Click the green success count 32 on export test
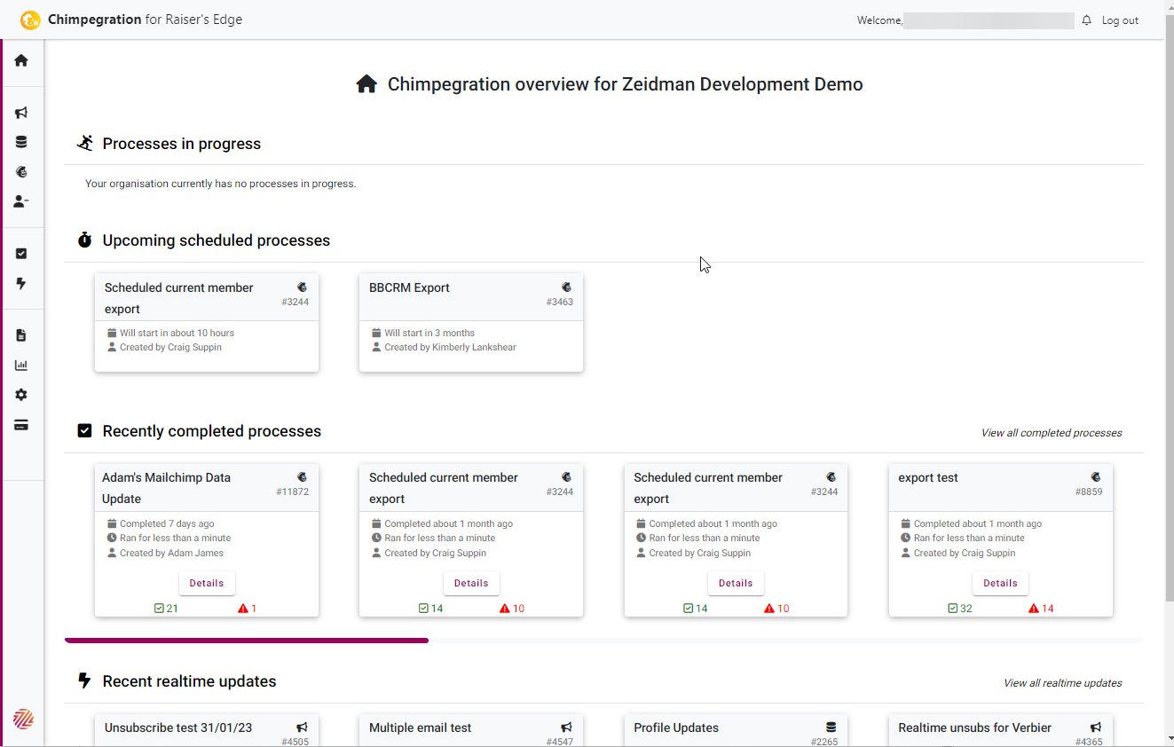 click(960, 609)
